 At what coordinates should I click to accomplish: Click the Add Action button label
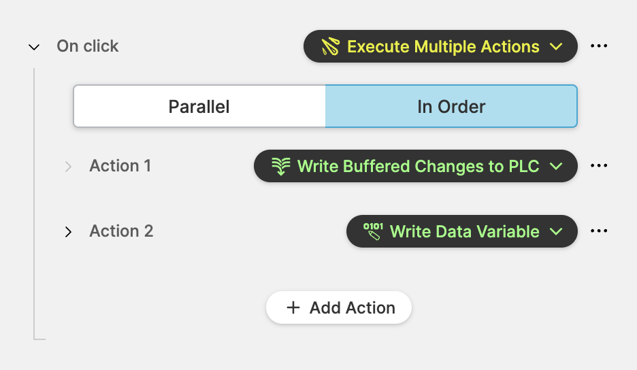pyautogui.click(x=352, y=307)
